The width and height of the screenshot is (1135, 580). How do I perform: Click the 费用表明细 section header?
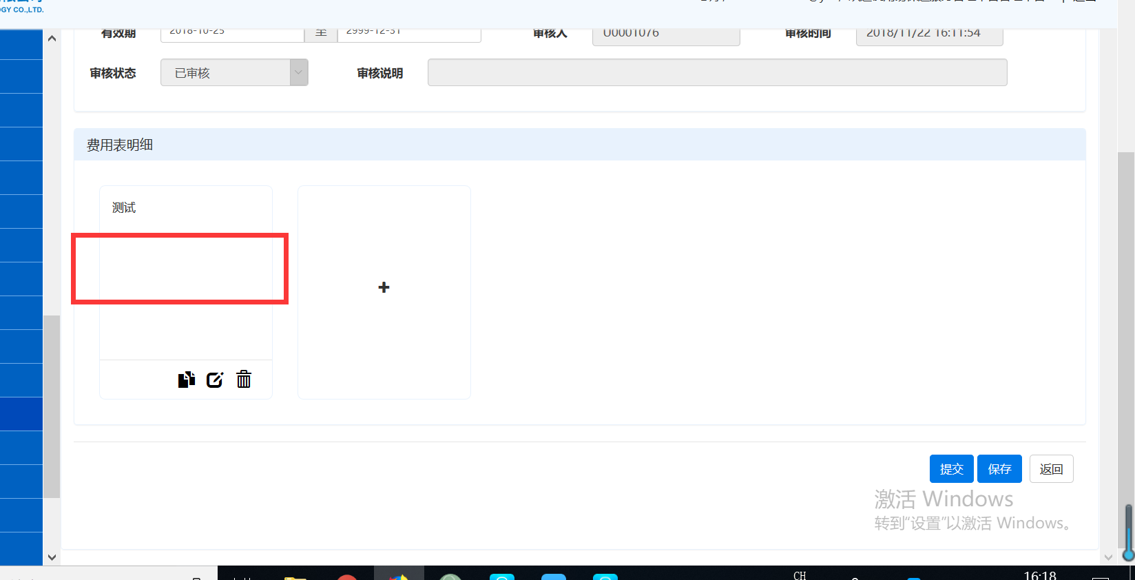coord(580,145)
